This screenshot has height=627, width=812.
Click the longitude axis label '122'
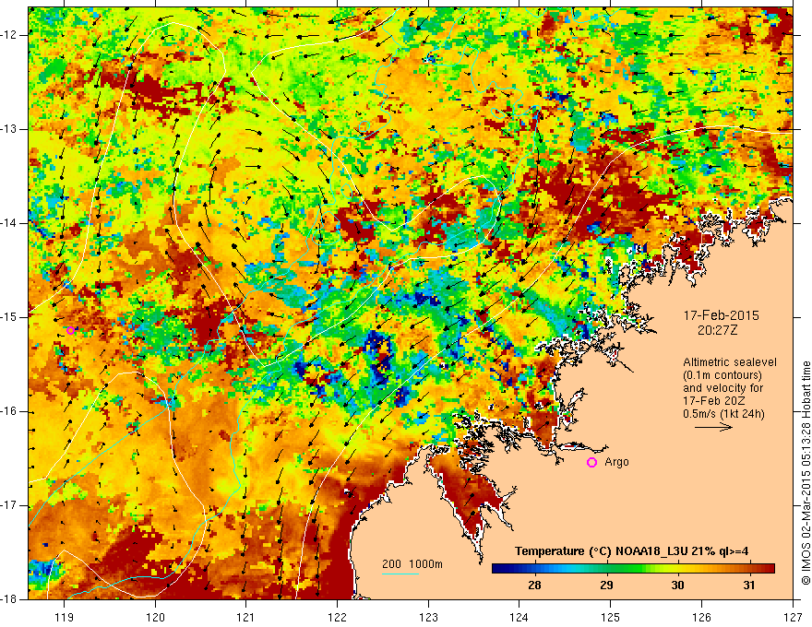(337, 617)
